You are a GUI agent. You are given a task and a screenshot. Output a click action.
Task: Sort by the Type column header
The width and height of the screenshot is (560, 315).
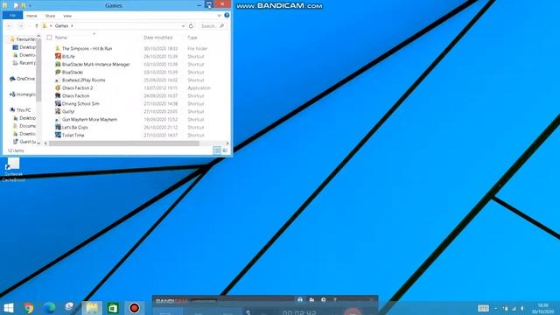coord(192,38)
